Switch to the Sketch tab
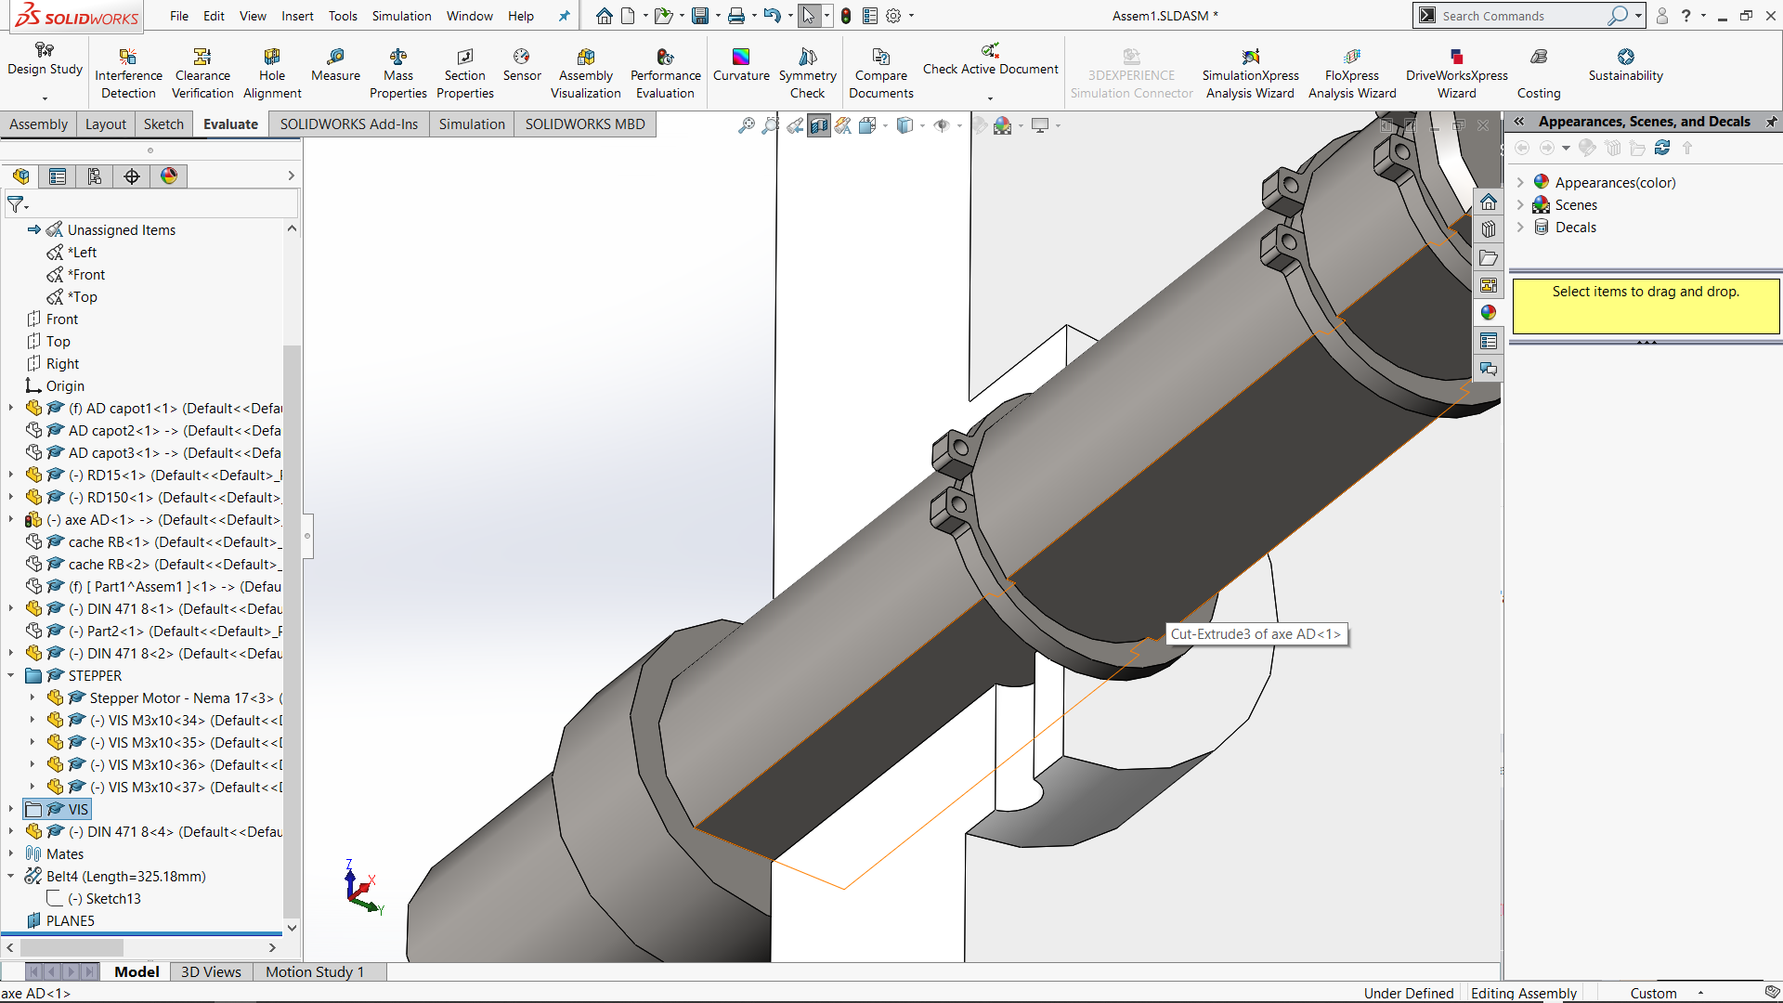 pos(163,124)
